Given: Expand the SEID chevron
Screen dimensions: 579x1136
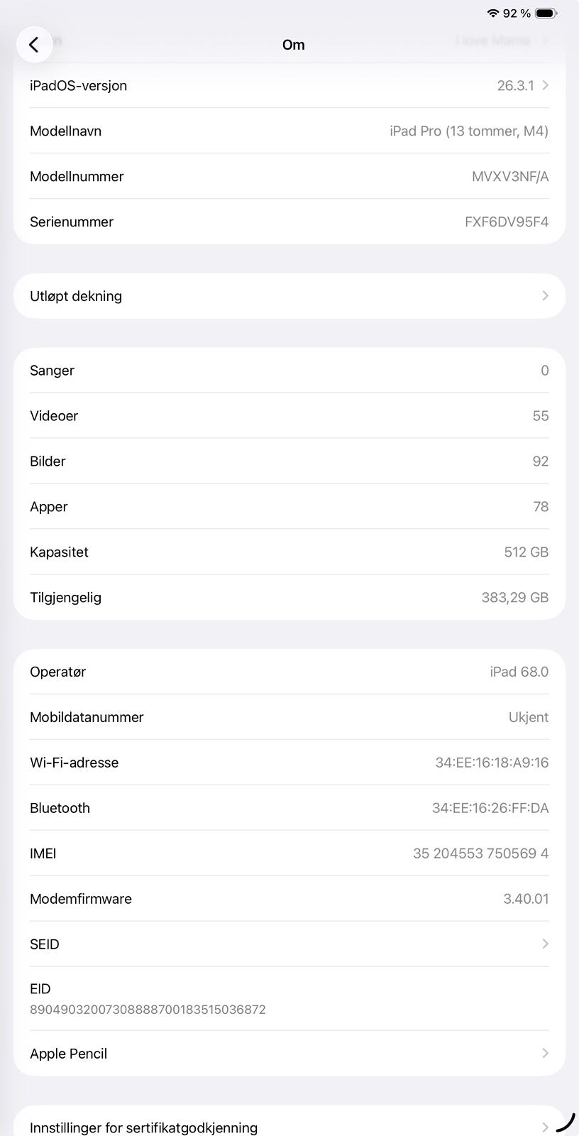Looking at the screenshot, I should click(545, 944).
